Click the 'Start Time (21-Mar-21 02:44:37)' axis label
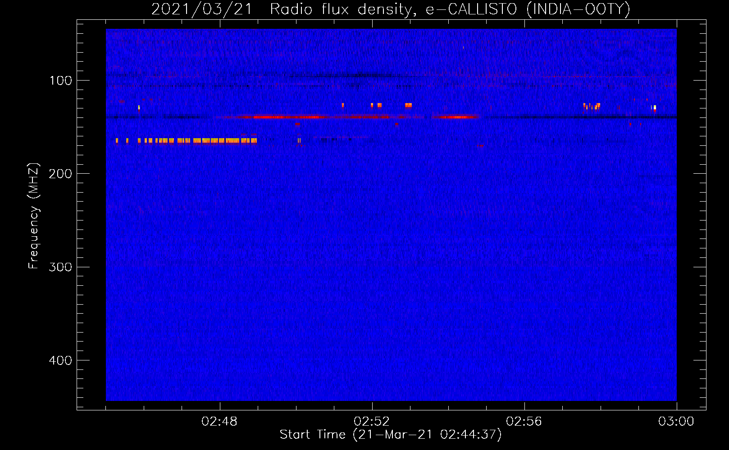The width and height of the screenshot is (729, 450). [x=390, y=435]
